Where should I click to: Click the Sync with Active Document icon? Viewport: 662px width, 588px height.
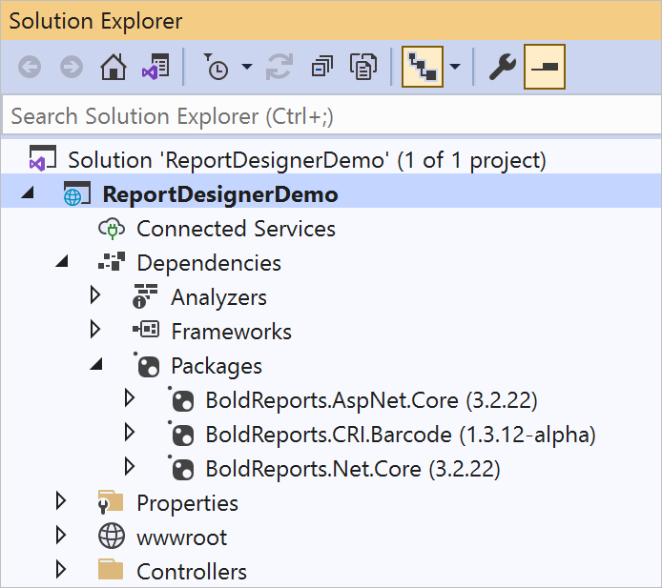click(x=279, y=67)
